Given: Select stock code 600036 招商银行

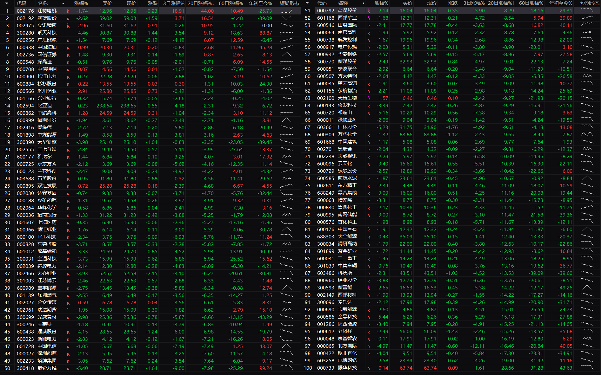Looking at the screenshot, I should 25,215.
